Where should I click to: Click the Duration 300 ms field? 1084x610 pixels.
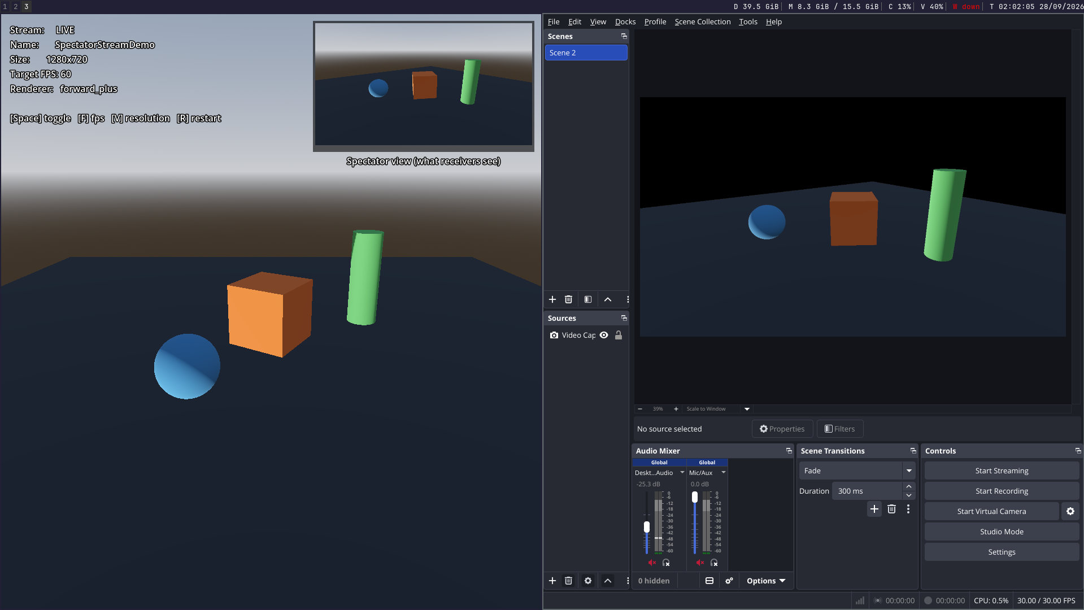[867, 491]
